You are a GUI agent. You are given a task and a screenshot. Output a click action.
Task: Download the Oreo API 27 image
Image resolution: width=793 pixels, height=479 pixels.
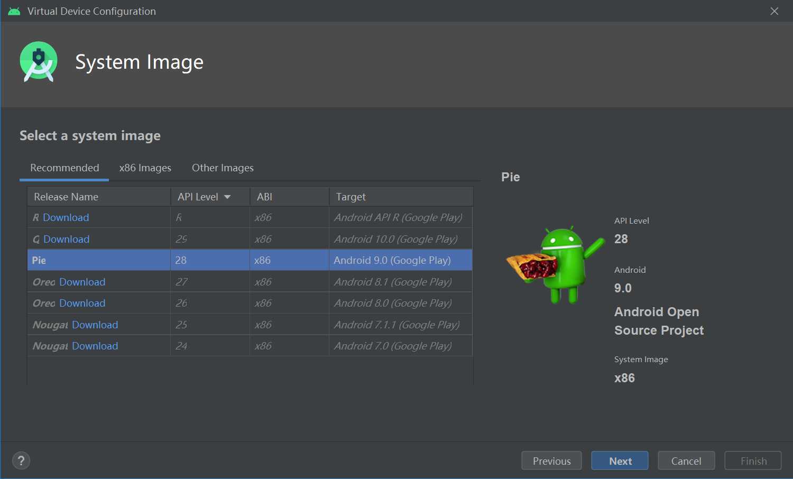tap(82, 282)
